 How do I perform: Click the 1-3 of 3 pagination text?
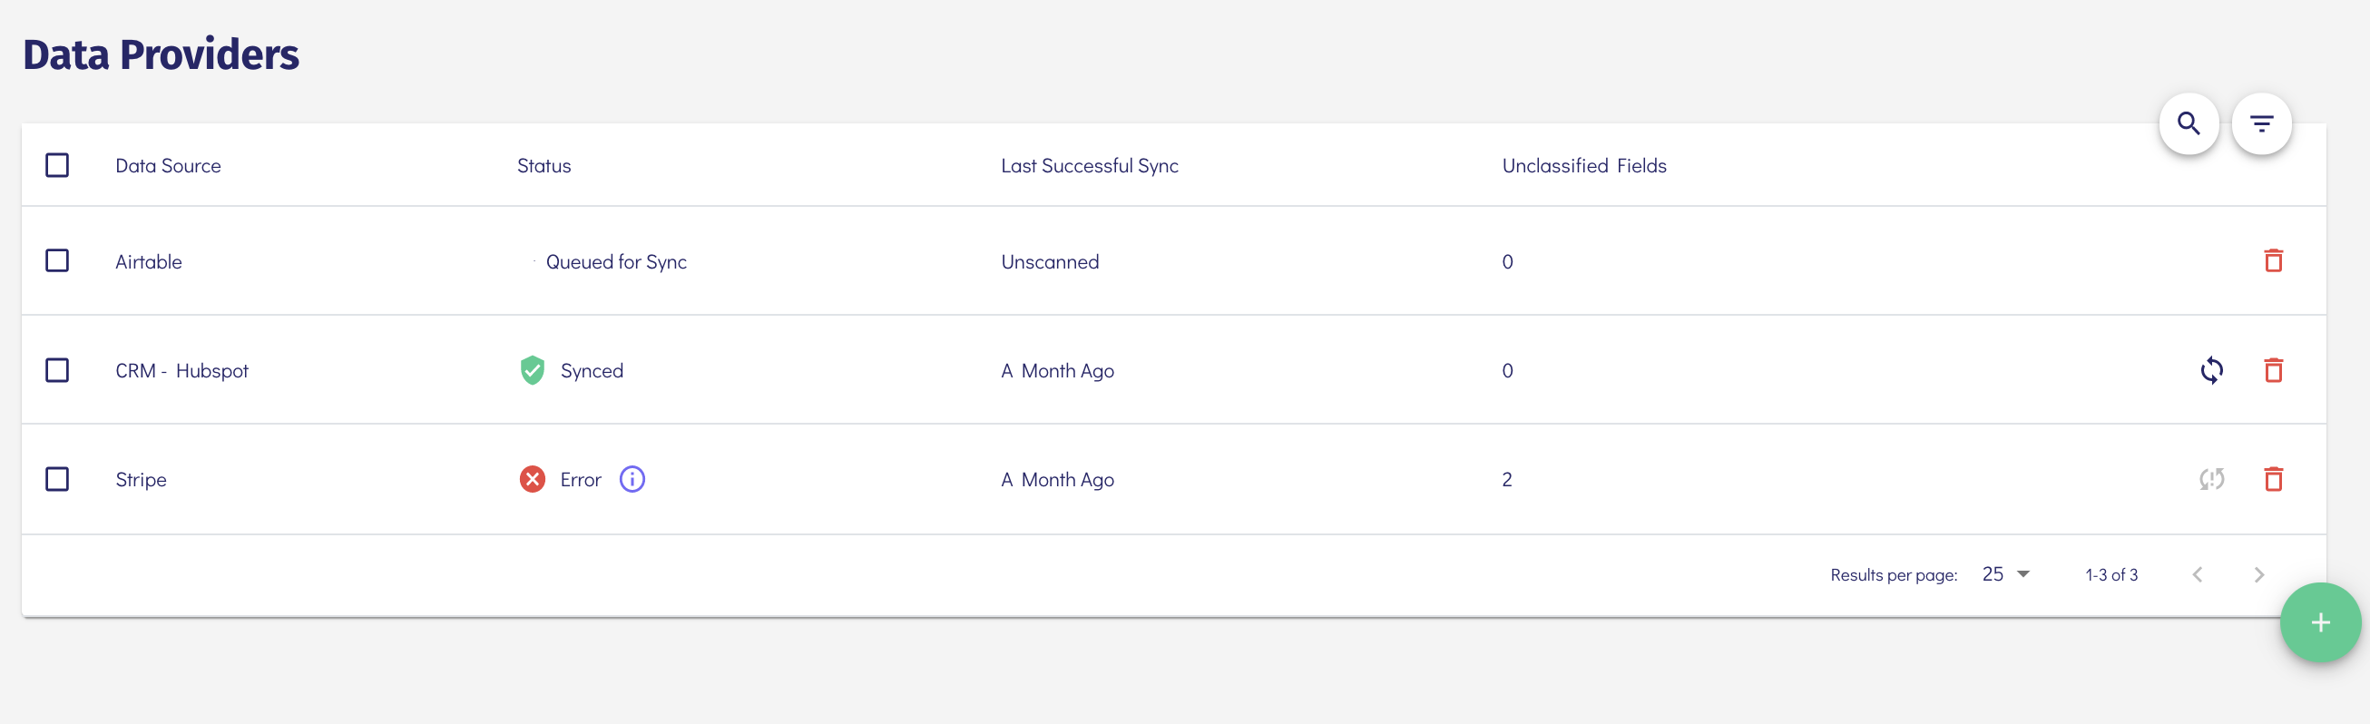pyautogui.click(x=2111, y=575)
